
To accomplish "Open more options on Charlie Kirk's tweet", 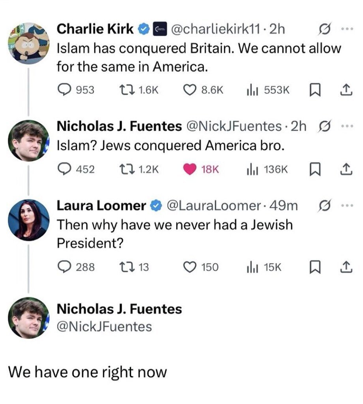I will [346, 29].
